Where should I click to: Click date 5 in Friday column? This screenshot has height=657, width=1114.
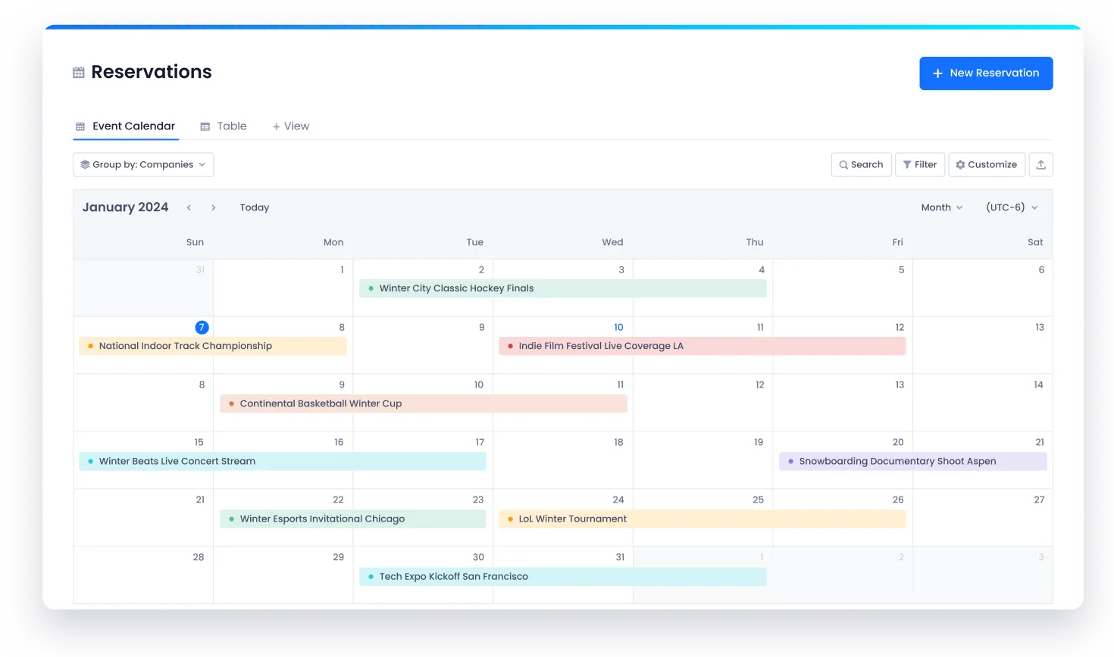pos(901,269)
